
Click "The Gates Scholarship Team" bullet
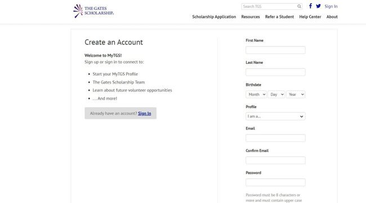(x=119, y=82)
